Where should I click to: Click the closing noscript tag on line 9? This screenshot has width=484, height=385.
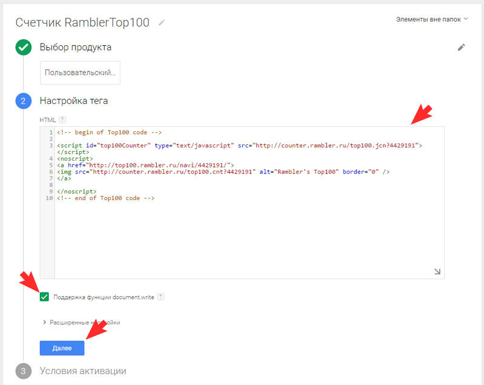(77, 192)
